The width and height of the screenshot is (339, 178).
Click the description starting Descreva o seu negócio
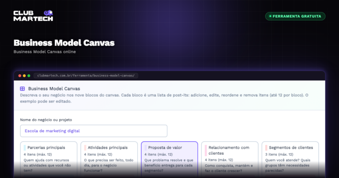(164, 98)
